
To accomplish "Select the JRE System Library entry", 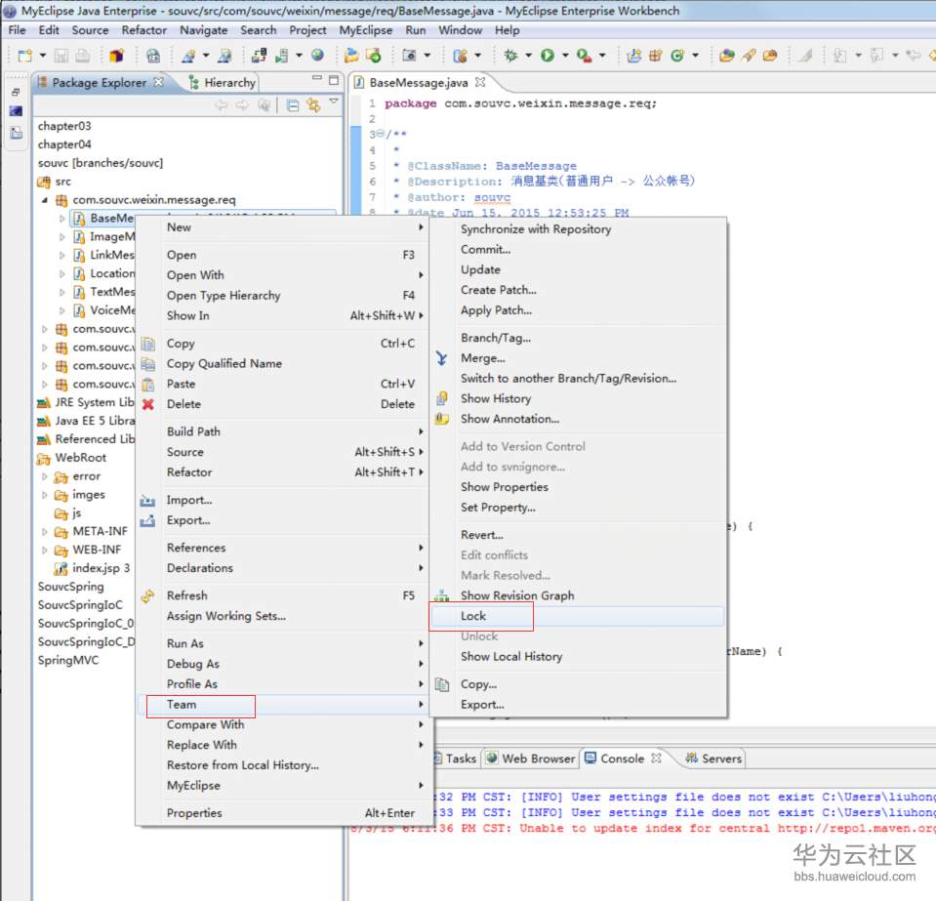I will click(87, 402).
